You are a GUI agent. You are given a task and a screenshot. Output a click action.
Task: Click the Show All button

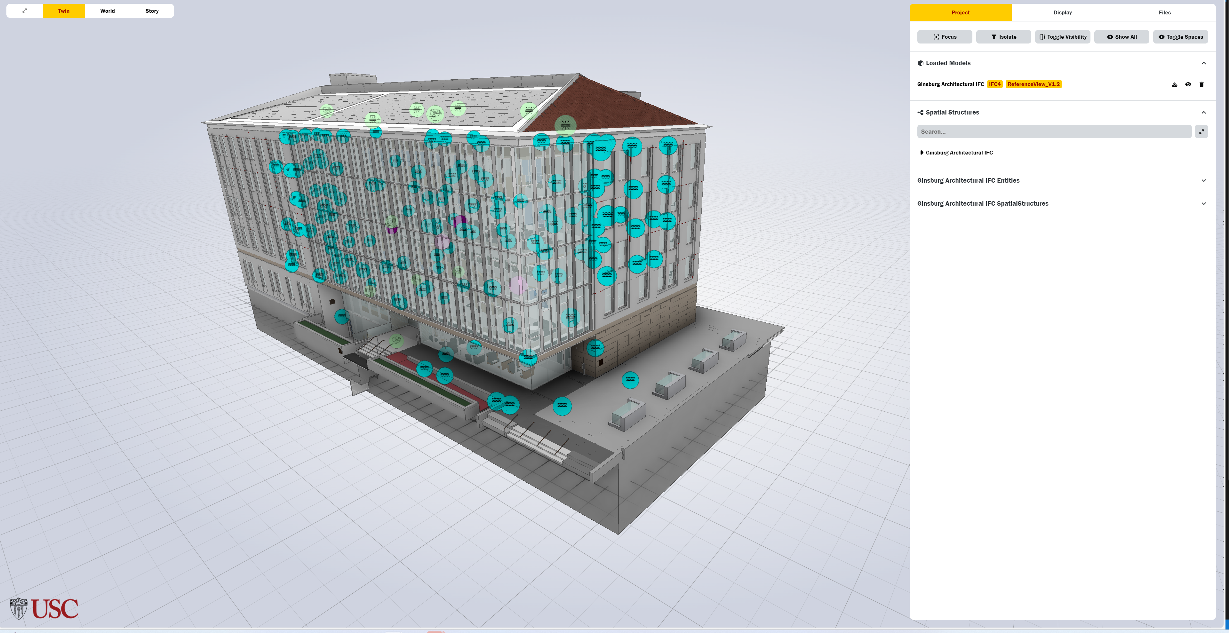coord(1122,37)
